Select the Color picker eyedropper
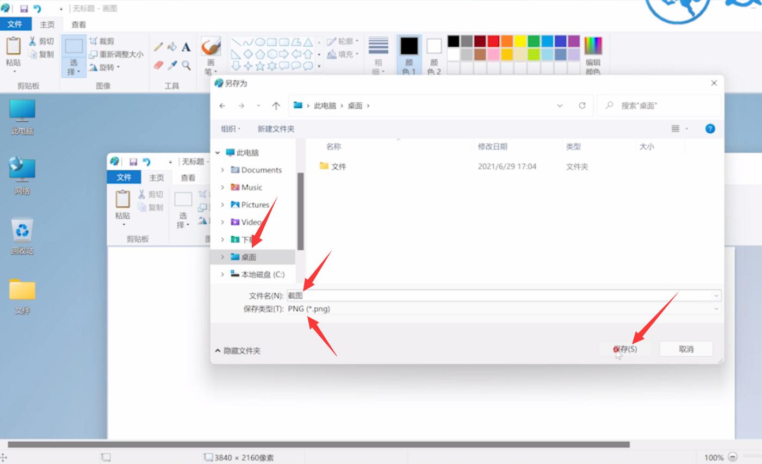Screen dimensions: 762x464 (172, 65)
